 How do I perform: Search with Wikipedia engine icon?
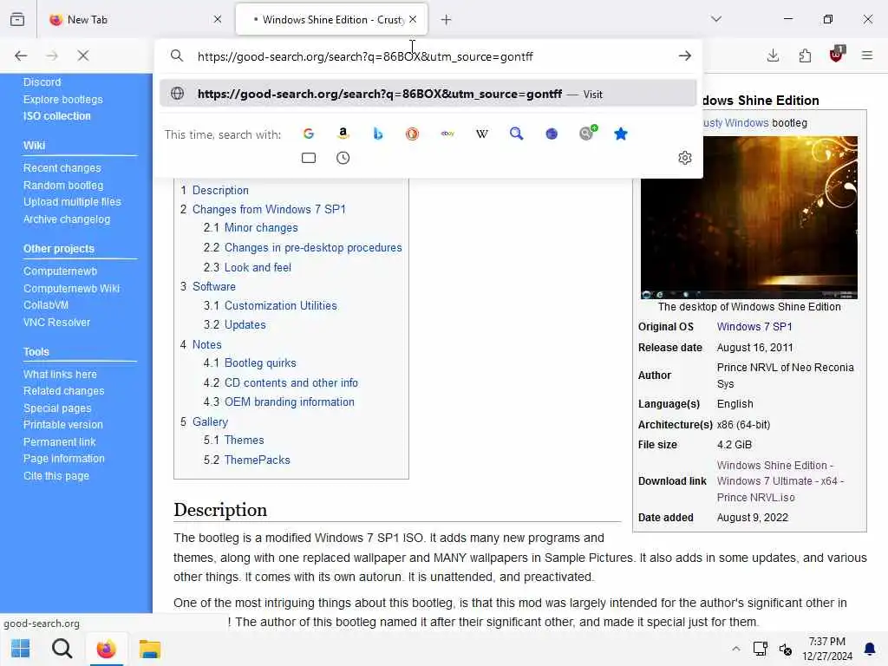482,134
